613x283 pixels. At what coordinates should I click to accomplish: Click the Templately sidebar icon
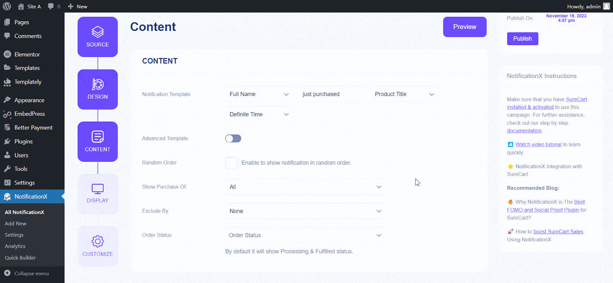(x=7, y=82)
